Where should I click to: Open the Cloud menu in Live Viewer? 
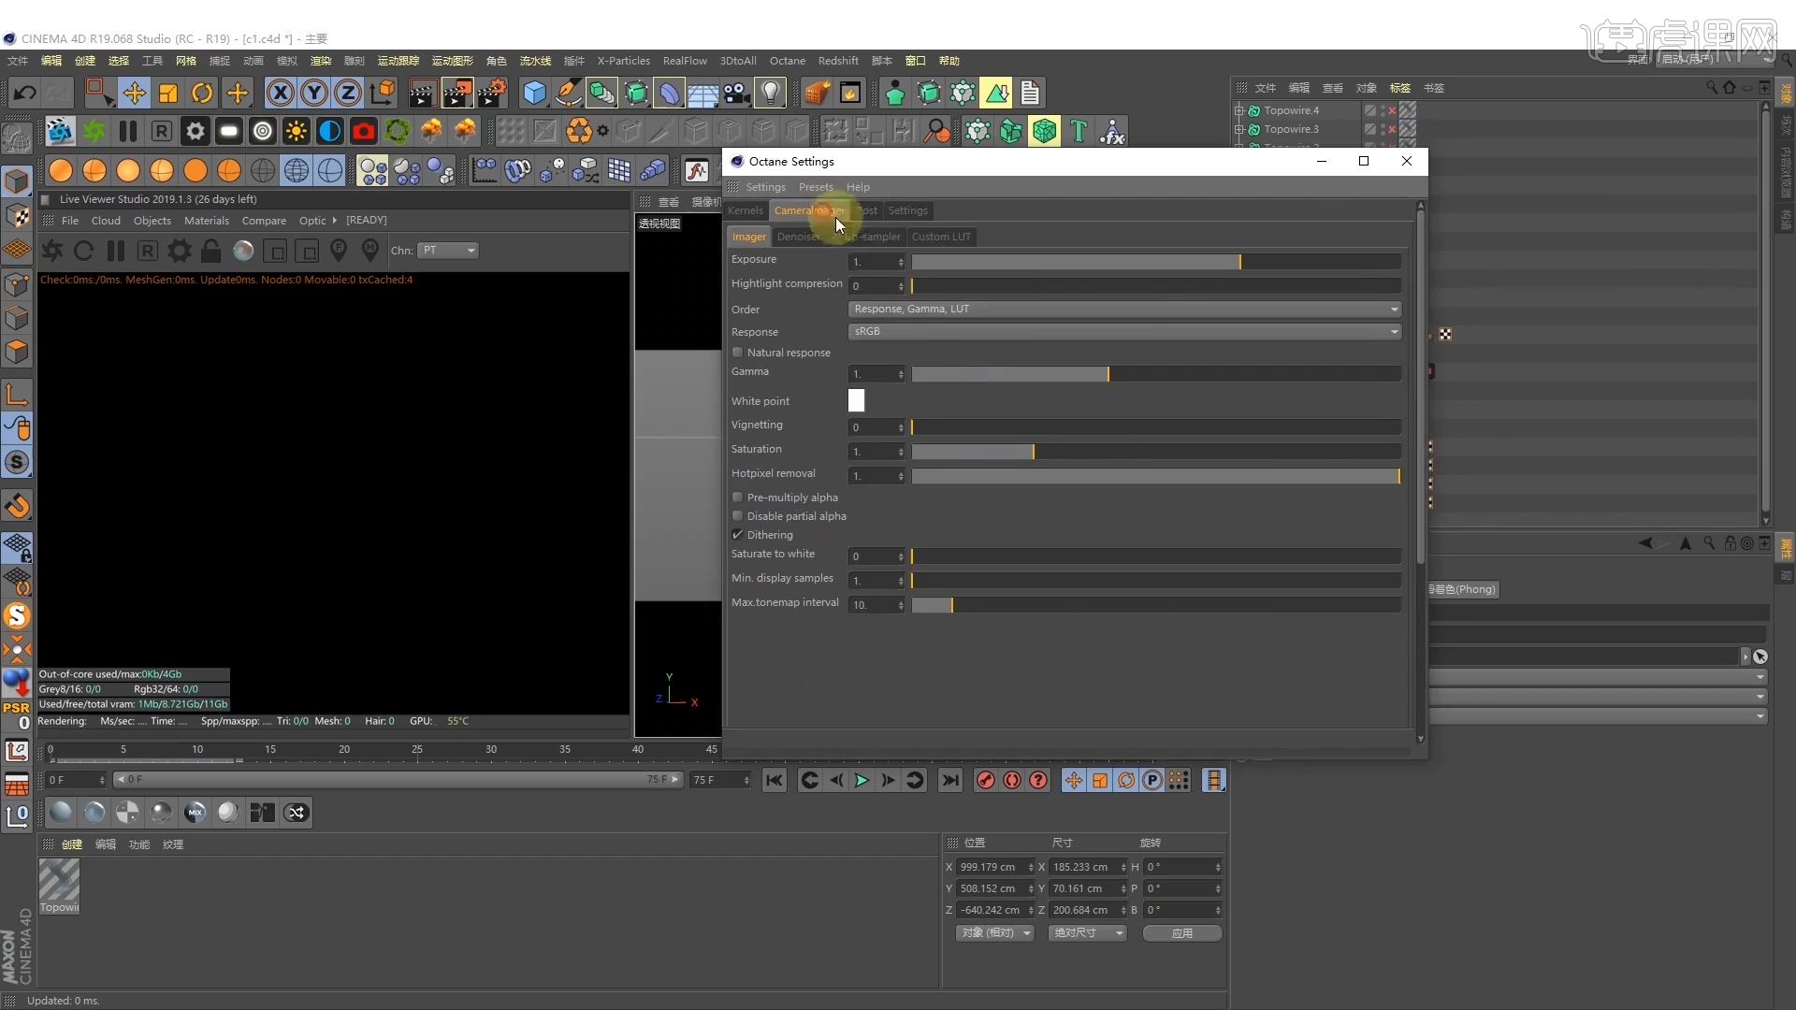point(106,221)
